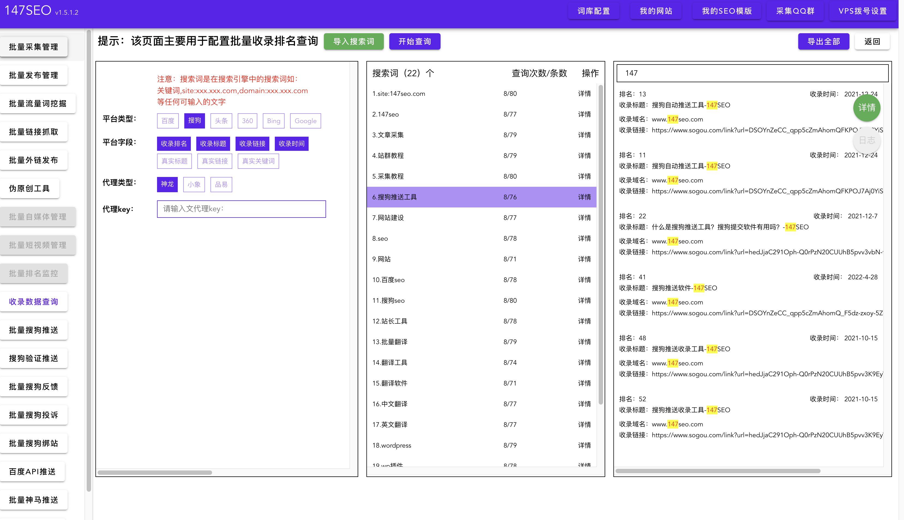
Task: Open VPS拨号设置 in the top bar
Action: point(863,11)
